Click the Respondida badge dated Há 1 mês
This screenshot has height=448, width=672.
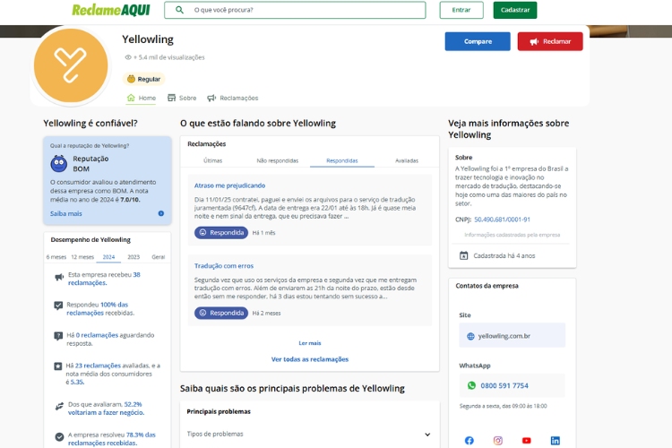point(221,232)
